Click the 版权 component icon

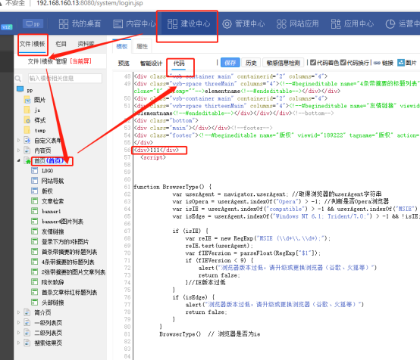(x=34, y=191)
